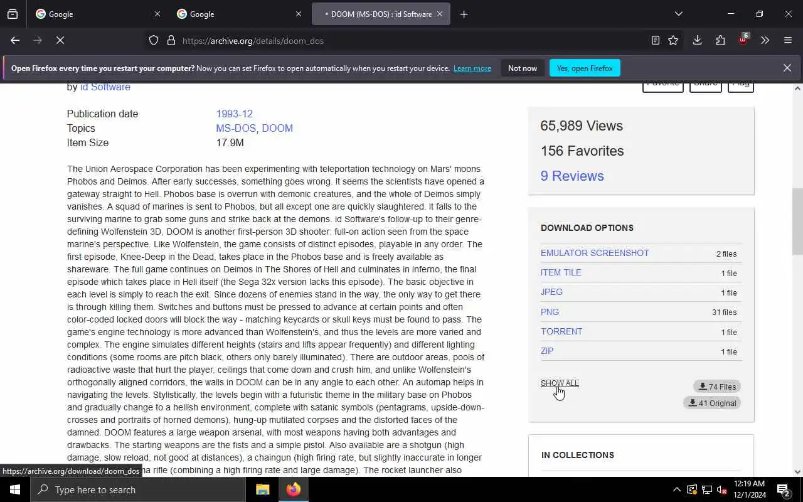Go back to previous page
803x502 pixels.
pyautogui.click(x=15, y=40)
